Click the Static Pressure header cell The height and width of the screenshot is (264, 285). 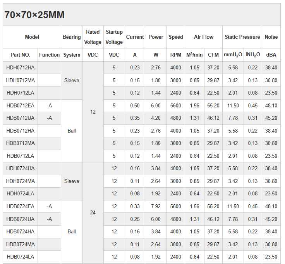[242, 37]
